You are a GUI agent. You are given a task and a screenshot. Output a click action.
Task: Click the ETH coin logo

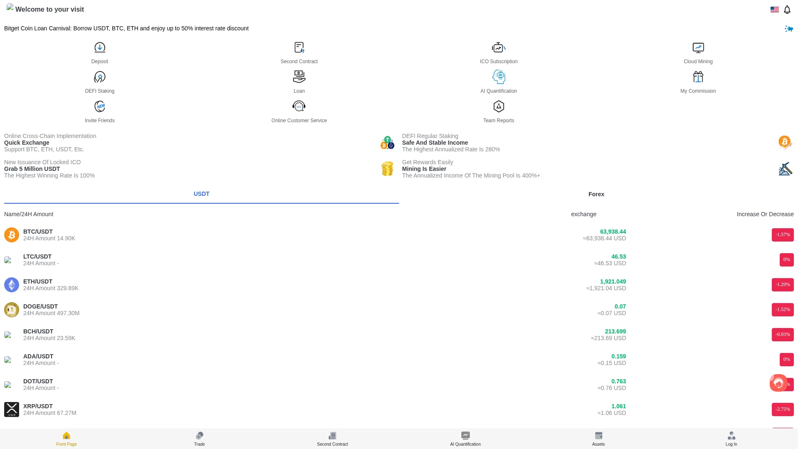[12, 285]
